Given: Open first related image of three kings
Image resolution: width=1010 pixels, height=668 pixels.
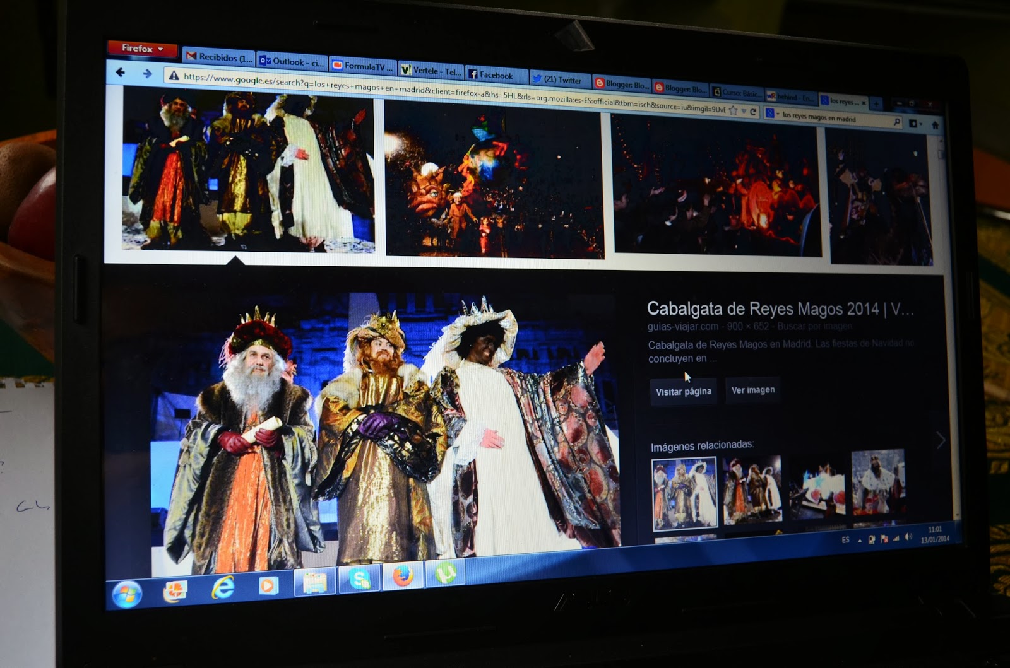Looking at the screenshot, I should (684, 493).
